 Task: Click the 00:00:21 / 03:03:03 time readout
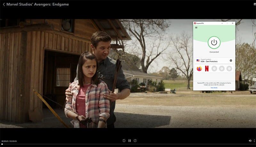coord(9,141)
